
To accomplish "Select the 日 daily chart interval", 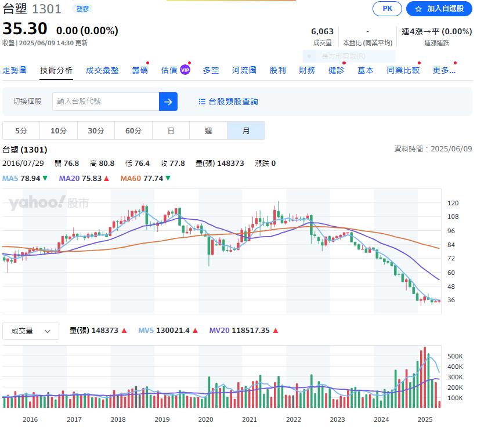I will (x=171, y=130).
